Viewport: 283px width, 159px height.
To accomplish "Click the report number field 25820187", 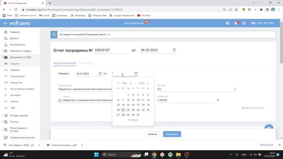I will coord(112,50).
